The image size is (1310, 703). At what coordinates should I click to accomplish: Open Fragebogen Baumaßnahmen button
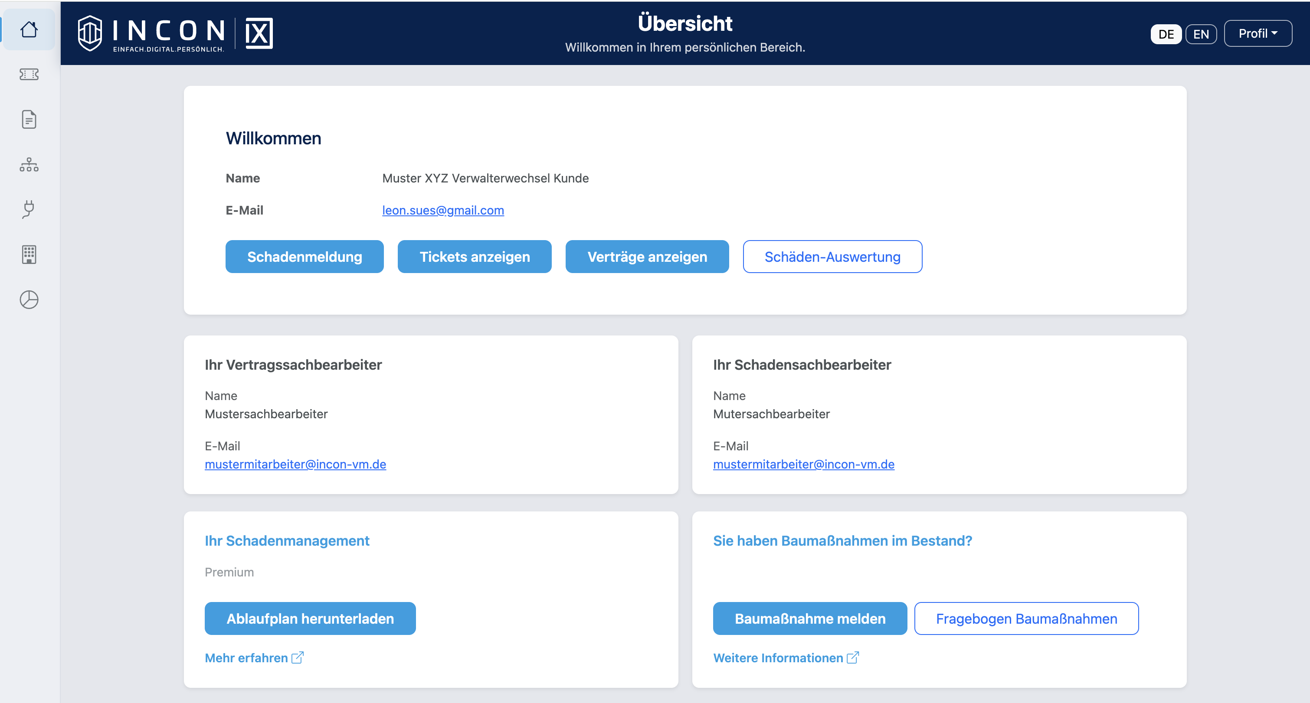click(x=1026, y=618)
